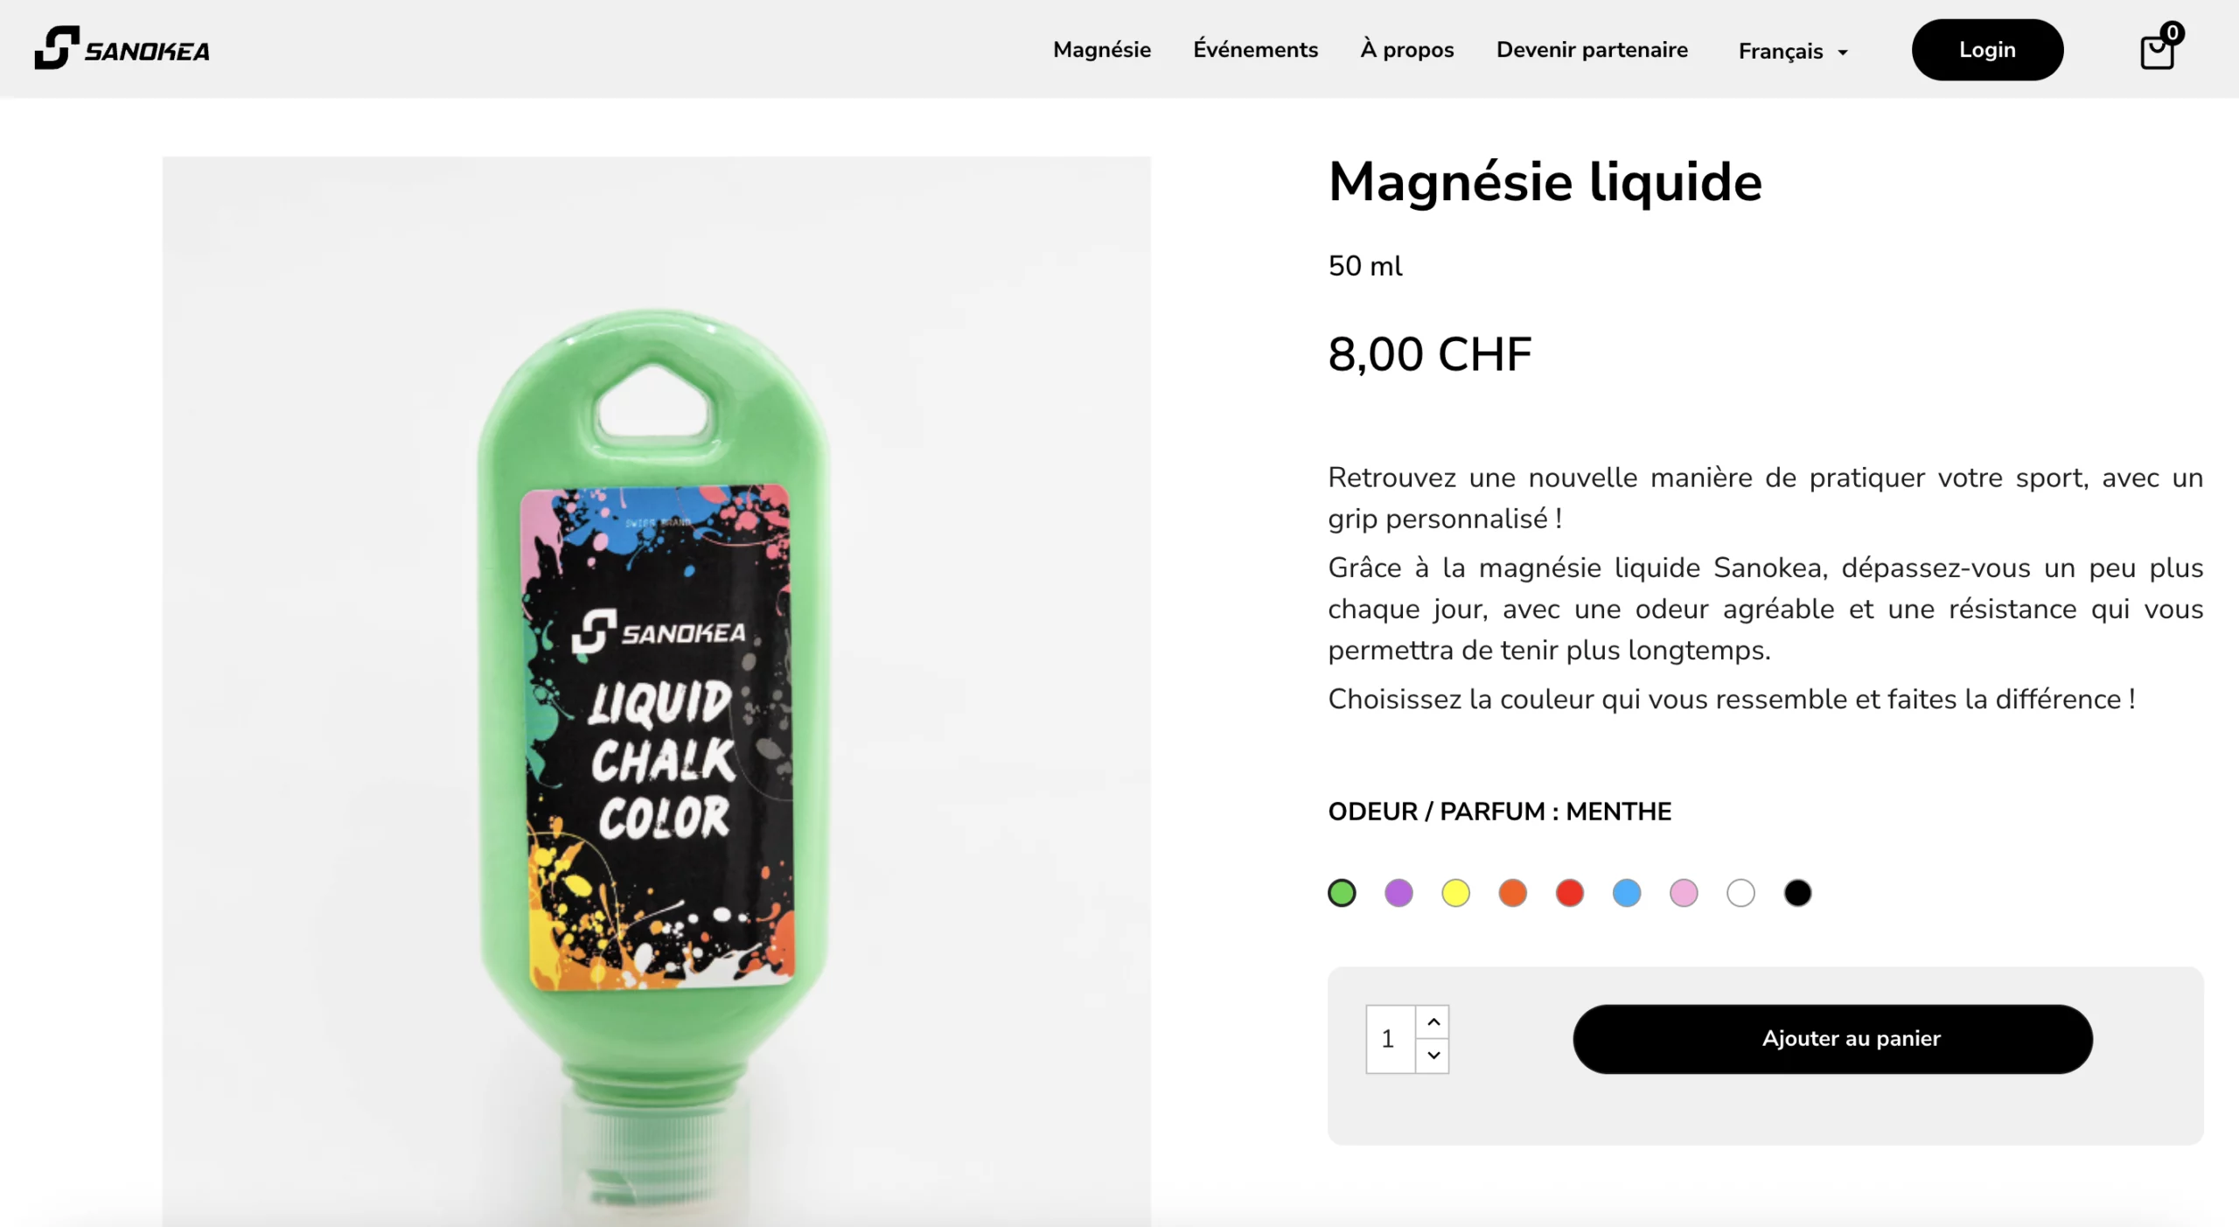This screenshot has height=1227, width=2239.
Task: Choose the purple color swatch
Action: (1399, 893)
